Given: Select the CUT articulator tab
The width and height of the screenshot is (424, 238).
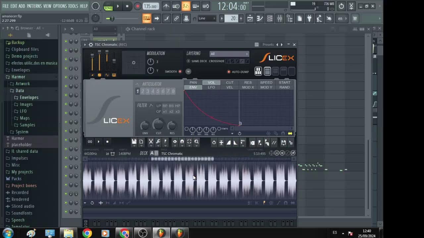Looking at the screenshot, I should 230,83.
